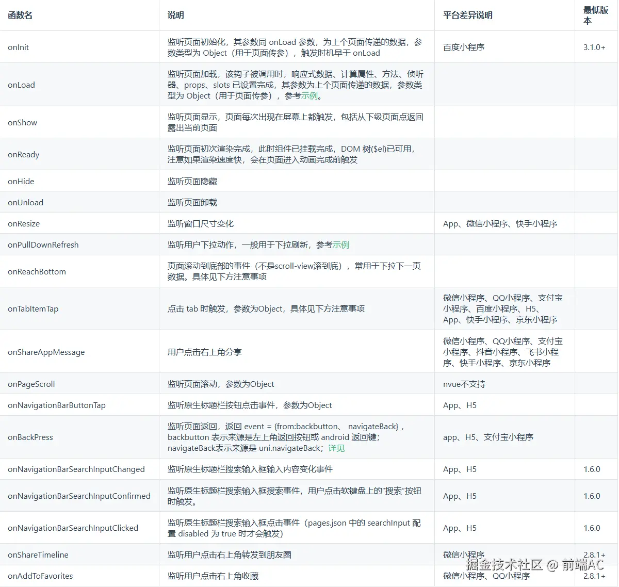
Task: Click the 详见 link in the onBackPress row
Action: click(336, 448)
